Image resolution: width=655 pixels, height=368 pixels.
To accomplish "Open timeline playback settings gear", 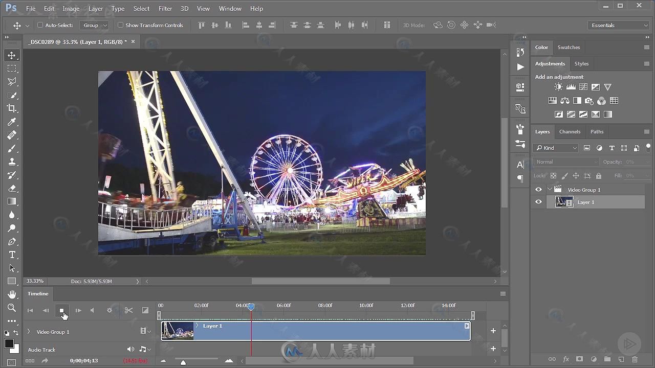I will (109, 310).
